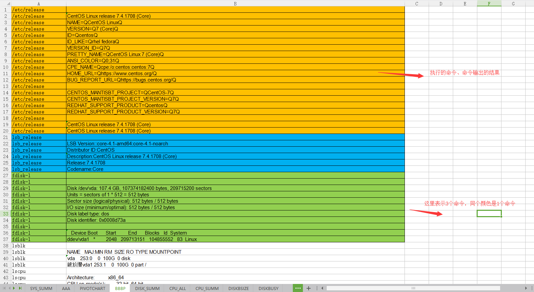The width and height of the screenshot is (534, 292).
Task: Go to last sheet navigation arrow
Action: point(20,288)
